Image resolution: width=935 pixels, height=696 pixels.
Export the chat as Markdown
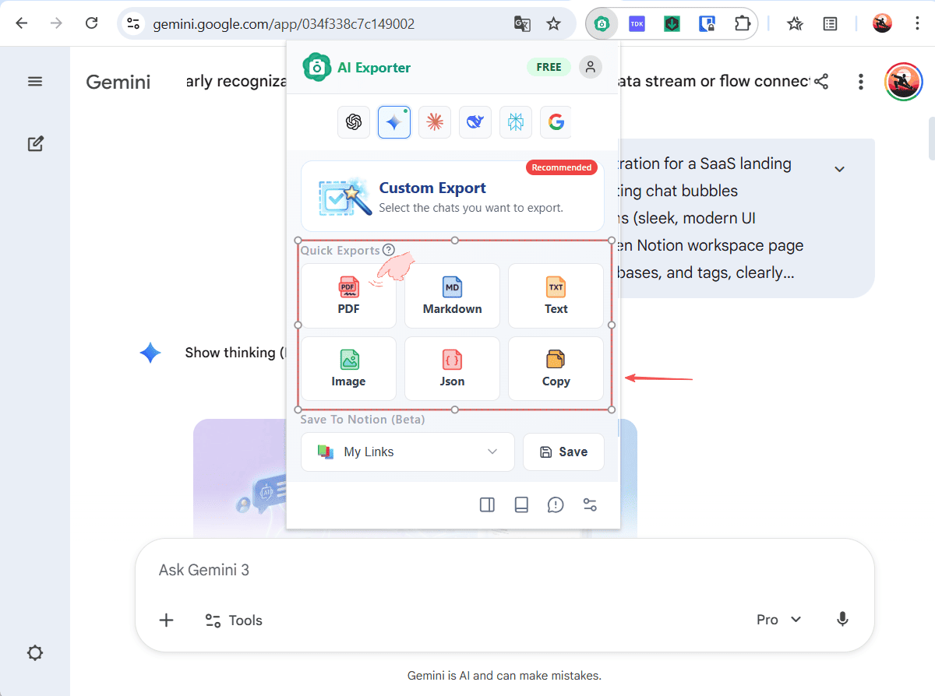452,296
